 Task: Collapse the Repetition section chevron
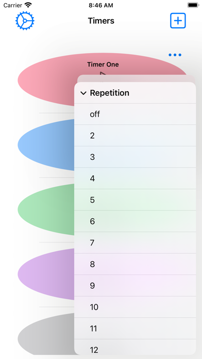83,93
